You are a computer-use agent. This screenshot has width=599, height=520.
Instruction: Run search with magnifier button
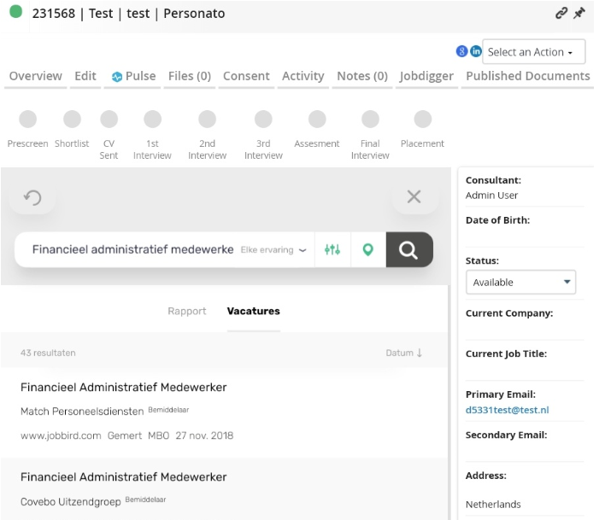click(409, 249)
